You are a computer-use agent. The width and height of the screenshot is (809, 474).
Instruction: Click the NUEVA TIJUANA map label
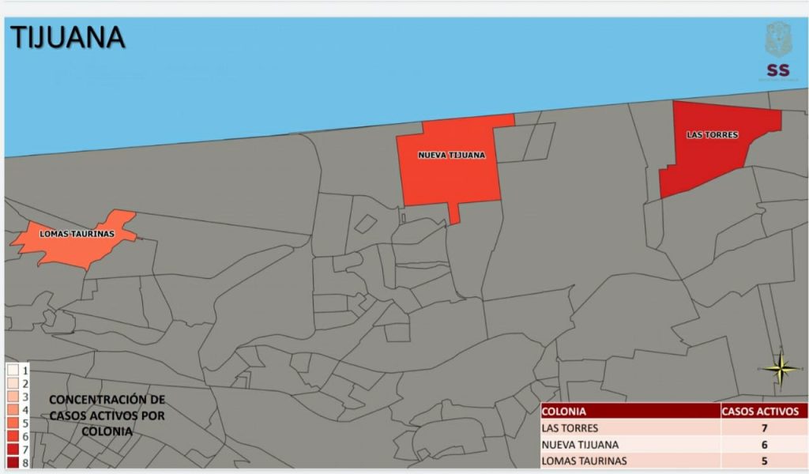[x=451, y=155]
